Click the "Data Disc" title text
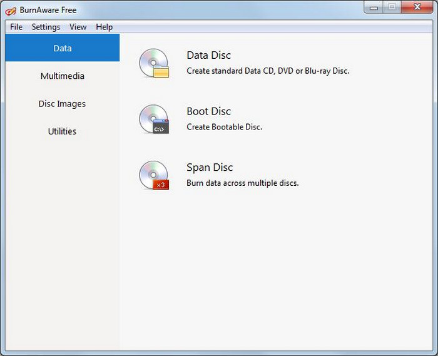 coord(208,56)
